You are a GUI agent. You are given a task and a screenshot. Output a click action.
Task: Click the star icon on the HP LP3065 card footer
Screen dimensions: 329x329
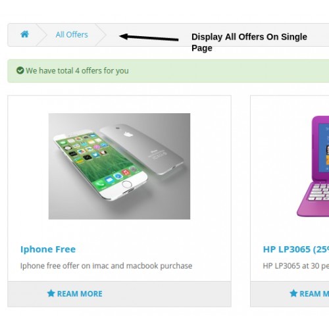tap(293, 293)
